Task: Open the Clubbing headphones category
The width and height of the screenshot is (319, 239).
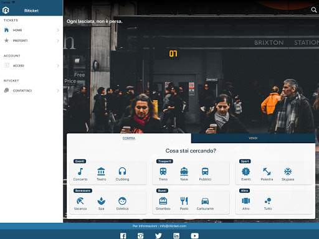Action: 122,171
